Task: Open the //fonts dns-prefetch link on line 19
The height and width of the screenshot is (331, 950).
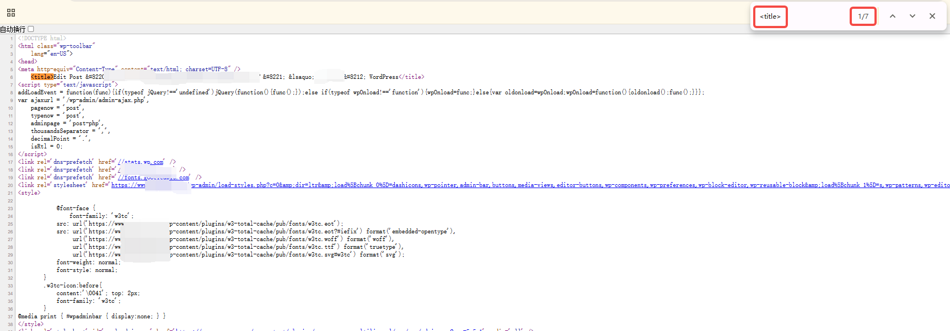Action: (153, 178)
